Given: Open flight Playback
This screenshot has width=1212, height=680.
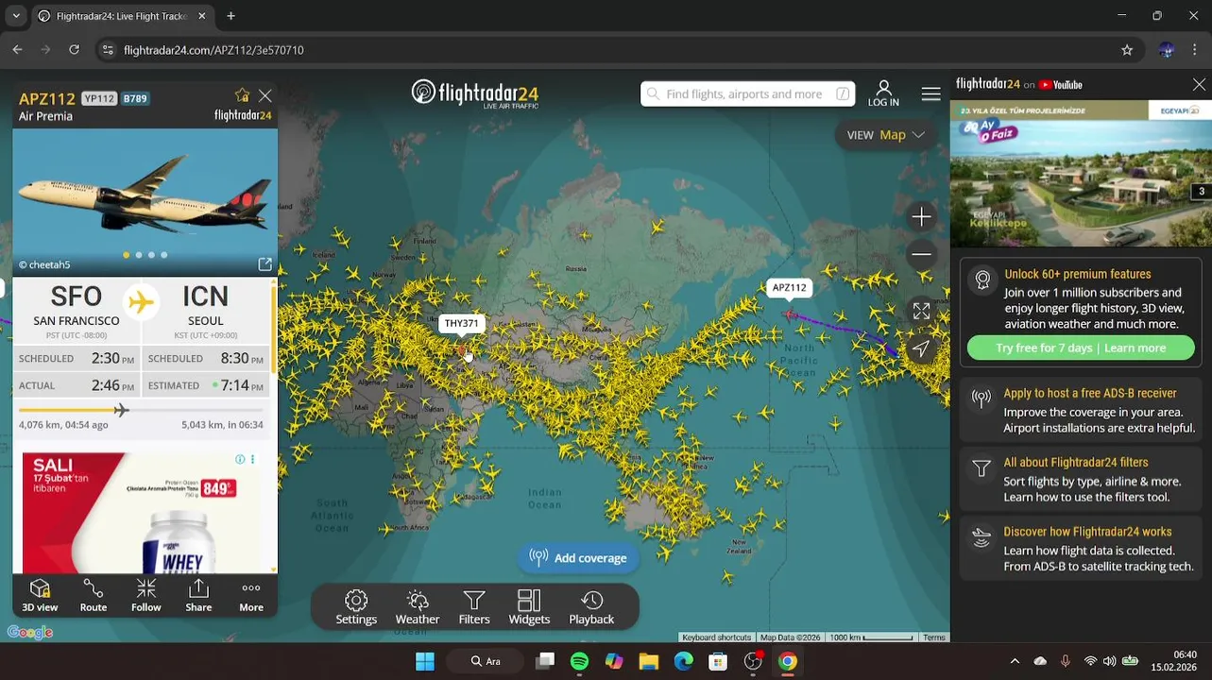Looking at the screenshot, I should tap(591, 607).
